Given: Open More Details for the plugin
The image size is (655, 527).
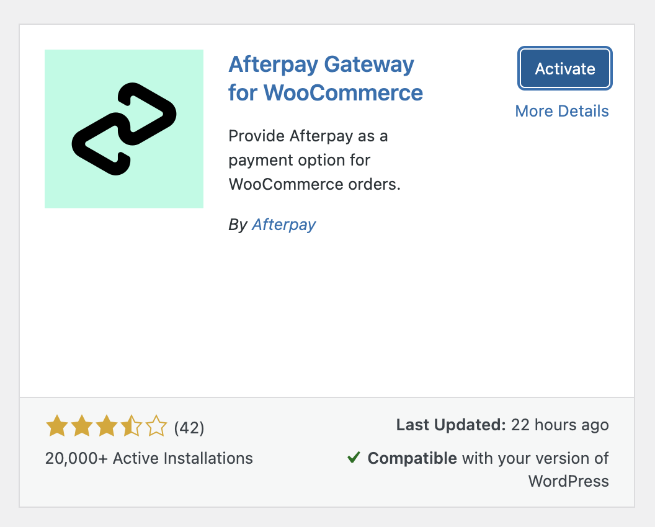Looking at the screenshot, I should (561, 111).
